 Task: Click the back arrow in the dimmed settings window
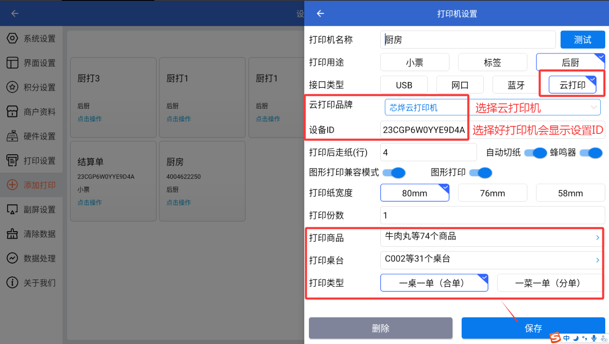point(15,14)
